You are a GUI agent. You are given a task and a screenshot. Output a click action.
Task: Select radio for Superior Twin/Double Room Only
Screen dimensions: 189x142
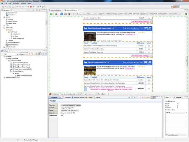click(149, 52)
